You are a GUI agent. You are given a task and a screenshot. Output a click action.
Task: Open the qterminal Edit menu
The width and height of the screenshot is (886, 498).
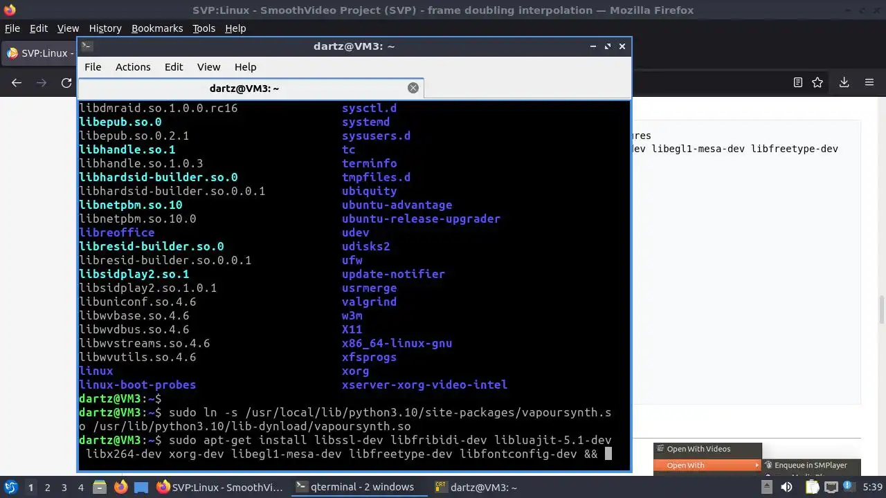point(174,67)
